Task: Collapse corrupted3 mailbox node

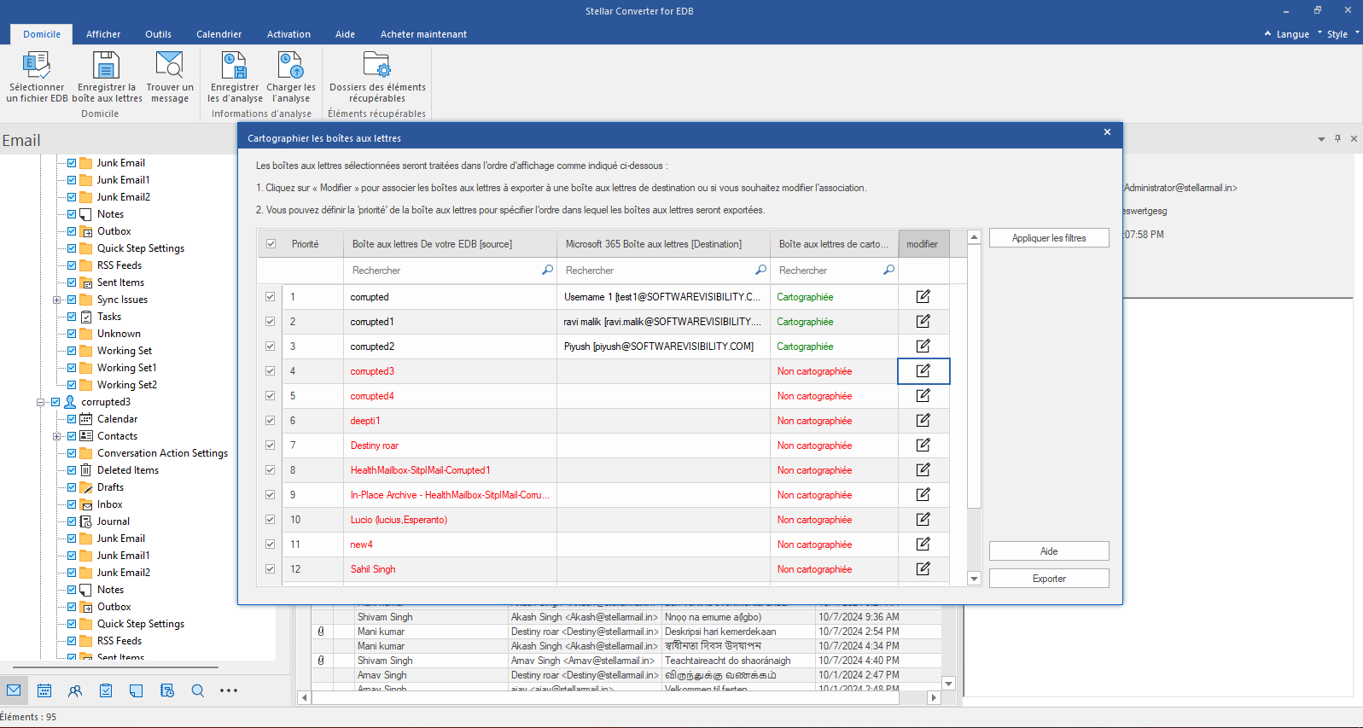Action: 40,402
